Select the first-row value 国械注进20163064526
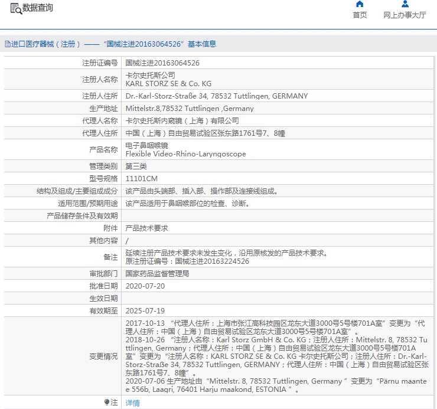437x409 pixels. 162,63
